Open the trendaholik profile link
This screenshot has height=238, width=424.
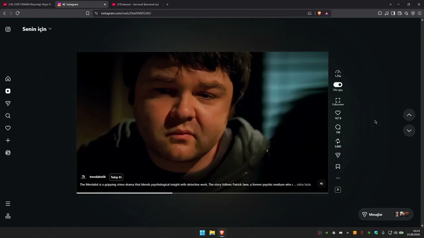pos(98,177)
